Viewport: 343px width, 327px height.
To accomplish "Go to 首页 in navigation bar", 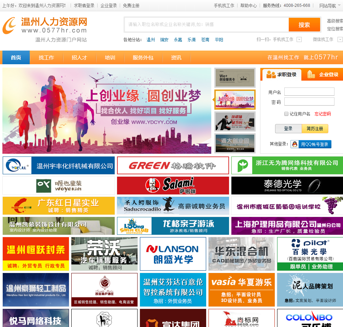I will [16, 58].
